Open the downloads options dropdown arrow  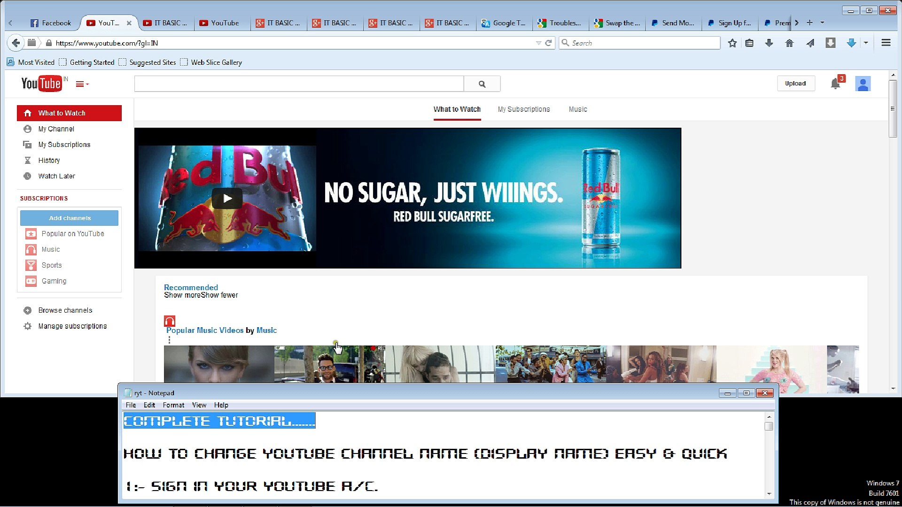click(866, 43)
